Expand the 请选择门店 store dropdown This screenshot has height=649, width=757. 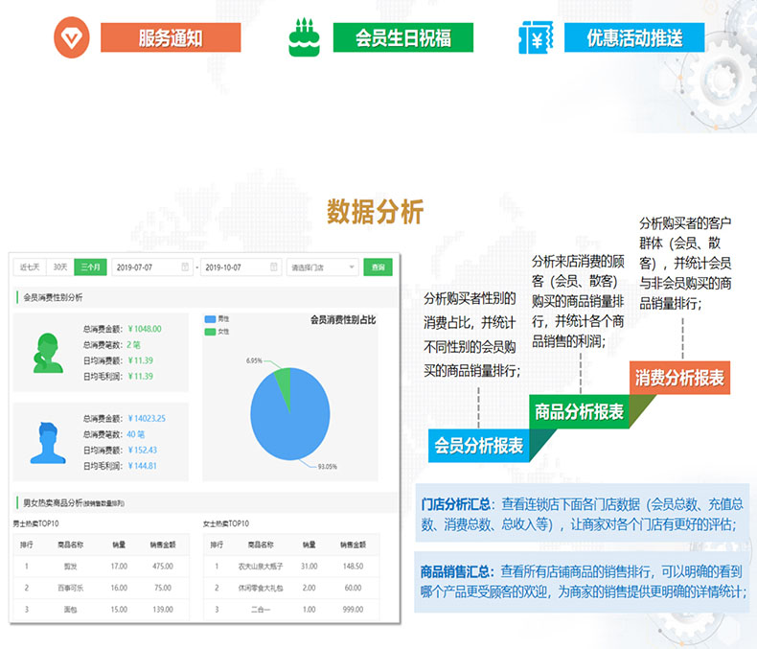pos(322,267)
